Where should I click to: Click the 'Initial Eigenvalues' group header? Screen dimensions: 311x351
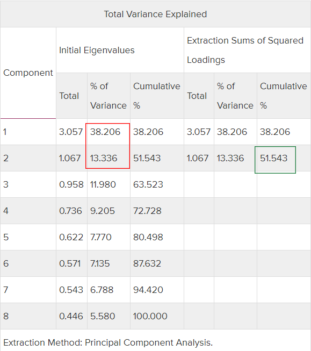click(97, 50)
